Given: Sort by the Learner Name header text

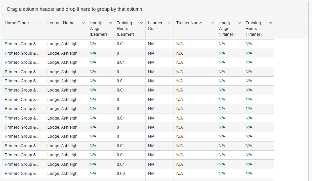Looking at the screenshot, I should point(61,23).
